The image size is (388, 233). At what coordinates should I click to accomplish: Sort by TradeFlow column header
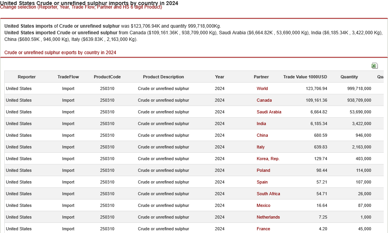coord(68,77)
